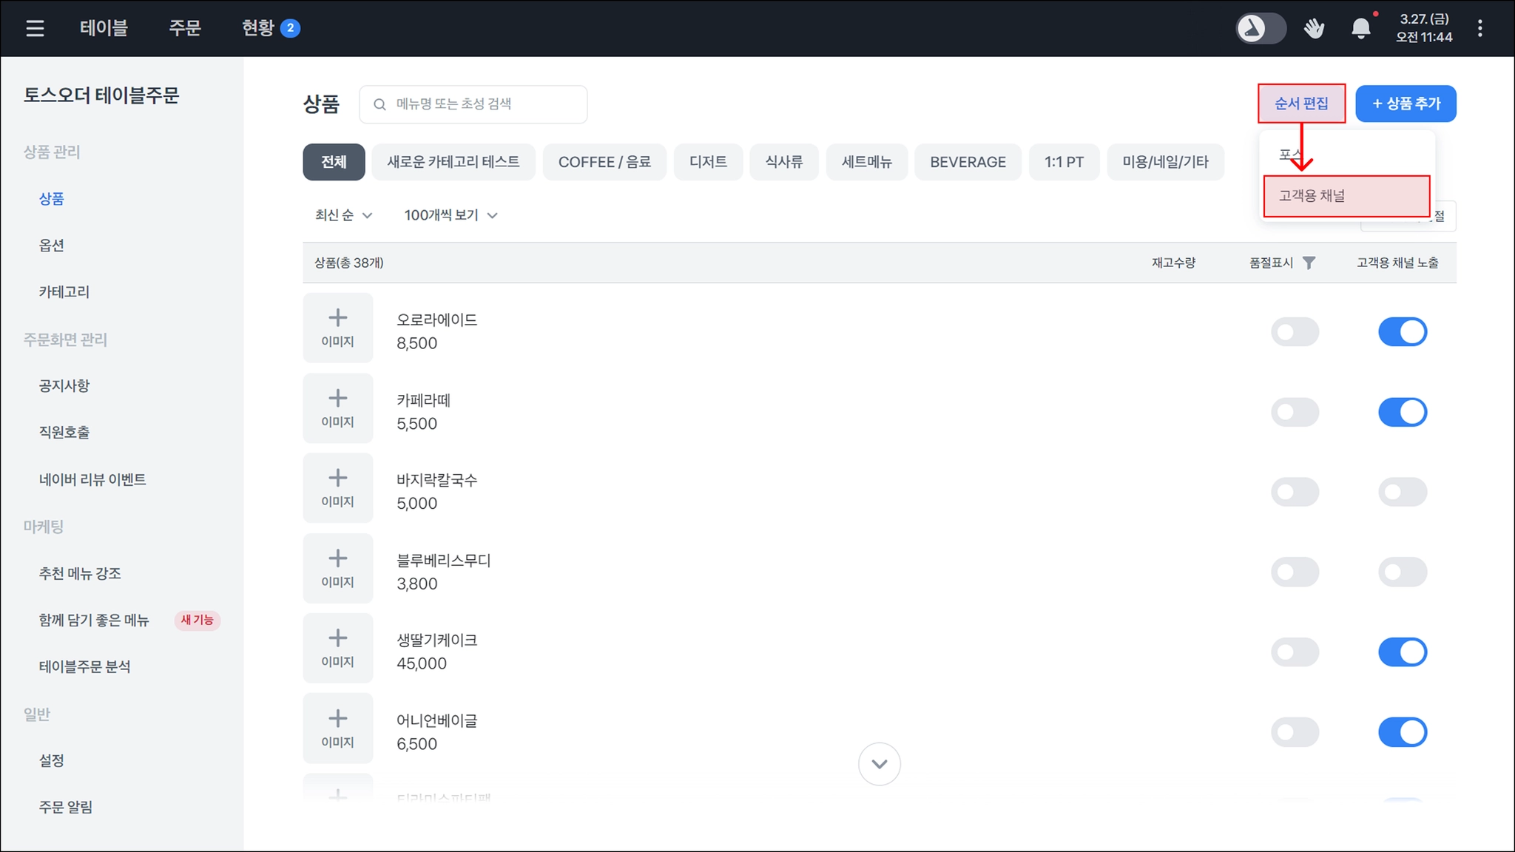Viewport: 1515px width, 852px height.
Task: Add image for 생딸기케이크 product
Action: [337, 648]
